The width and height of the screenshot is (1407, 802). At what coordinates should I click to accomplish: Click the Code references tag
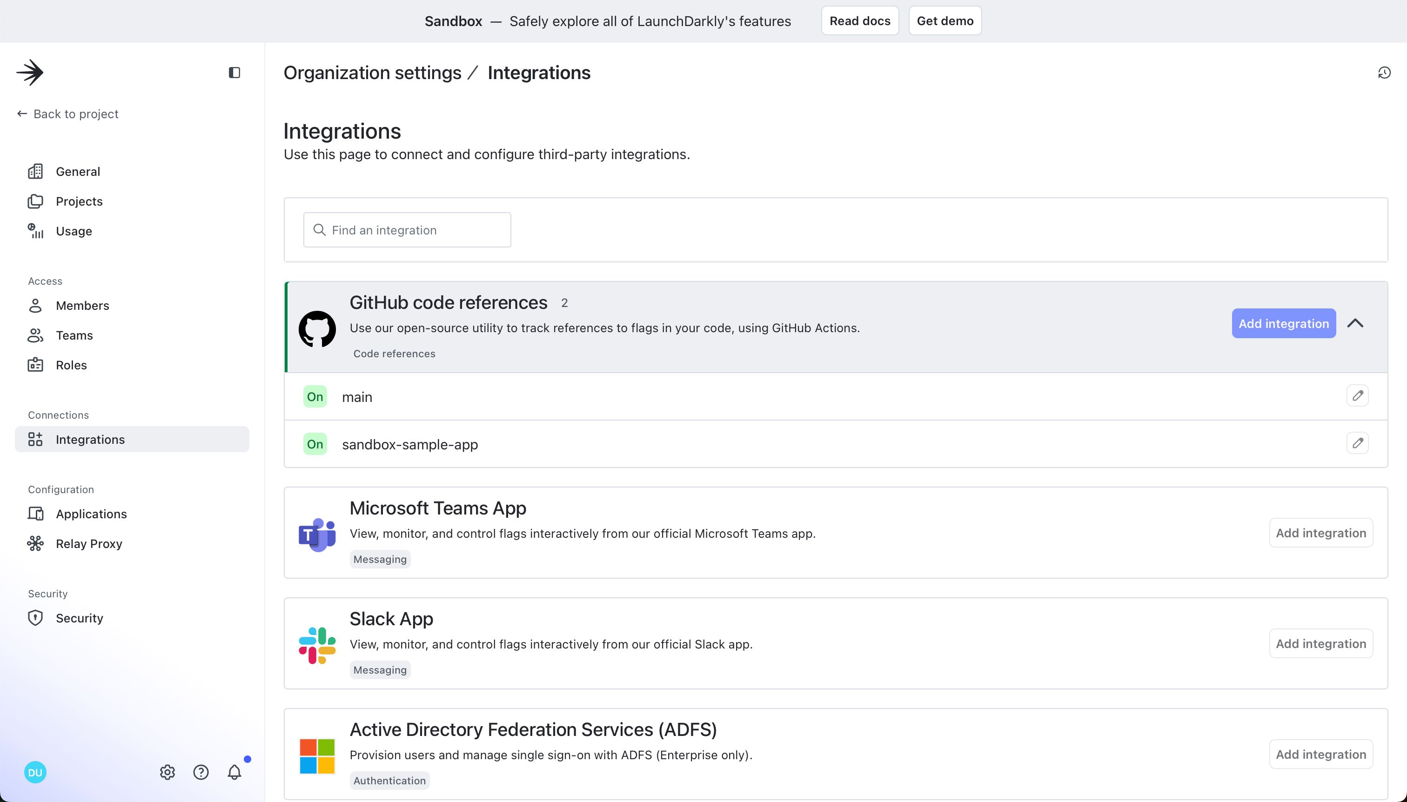(395, 354)
